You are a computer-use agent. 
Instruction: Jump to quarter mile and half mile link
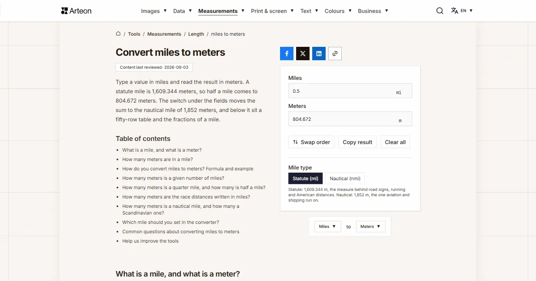[x=194, y=187]
